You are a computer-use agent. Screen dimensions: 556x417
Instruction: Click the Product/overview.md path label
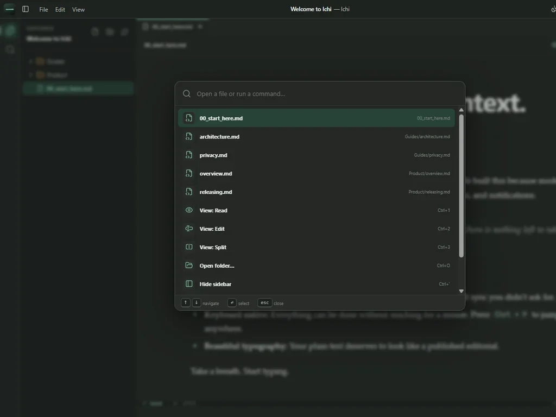click(x=429, y=173)
